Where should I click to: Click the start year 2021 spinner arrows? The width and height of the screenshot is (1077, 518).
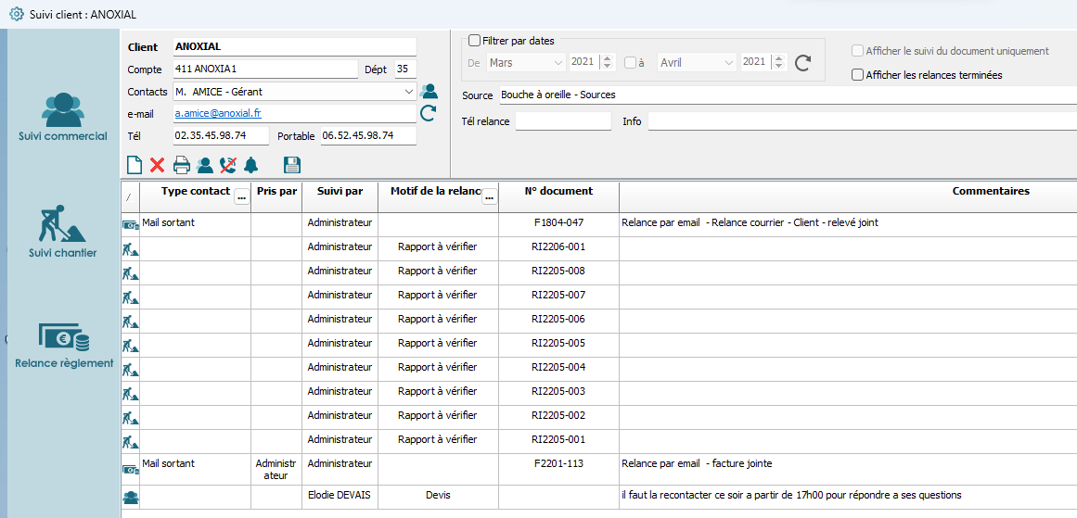pyautogui.click(x=608, y=63)
